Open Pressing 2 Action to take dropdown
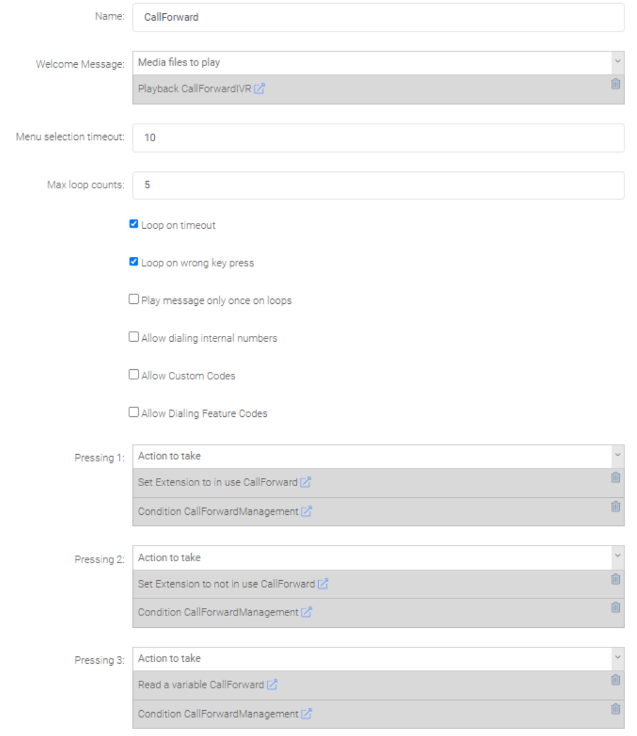 click(378, 558)
